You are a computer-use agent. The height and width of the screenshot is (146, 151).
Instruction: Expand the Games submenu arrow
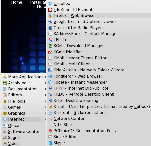coord(45,107)
